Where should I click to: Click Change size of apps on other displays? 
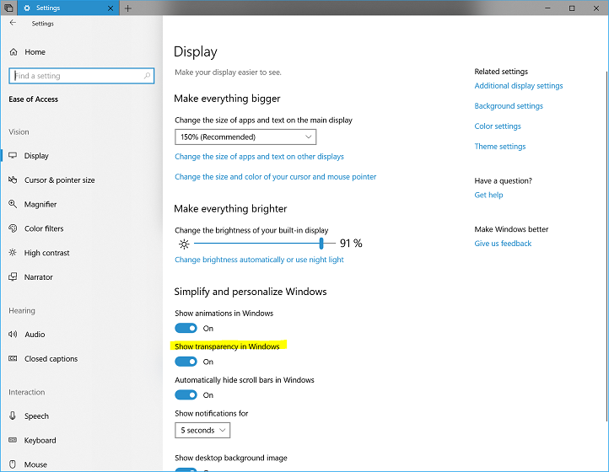tap(259, 157)
